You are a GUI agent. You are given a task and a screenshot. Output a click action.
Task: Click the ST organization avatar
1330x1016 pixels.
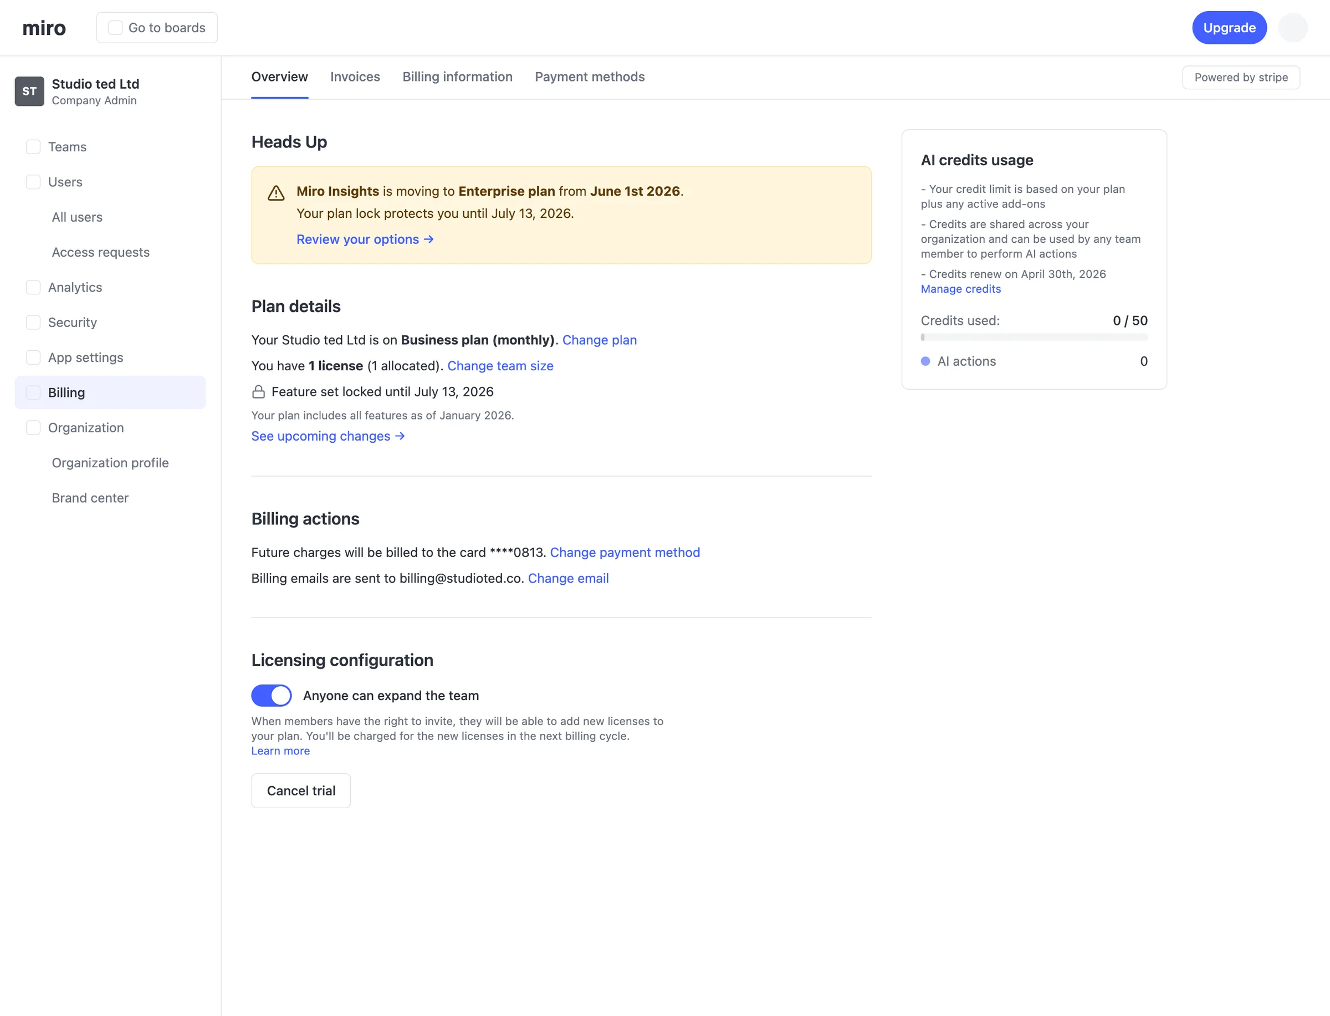[29, 91]
